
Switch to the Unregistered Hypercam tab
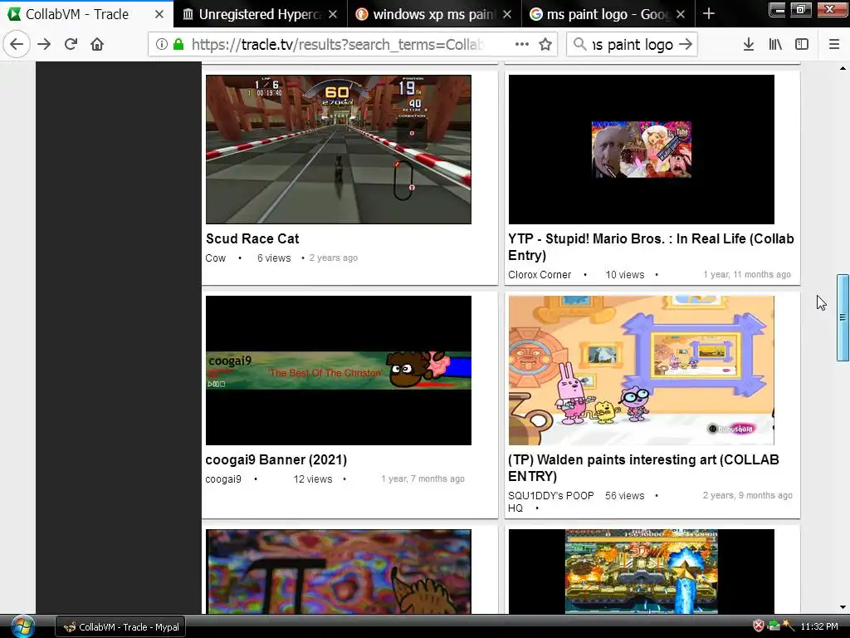pyautogui.click(x=260, y=14)
